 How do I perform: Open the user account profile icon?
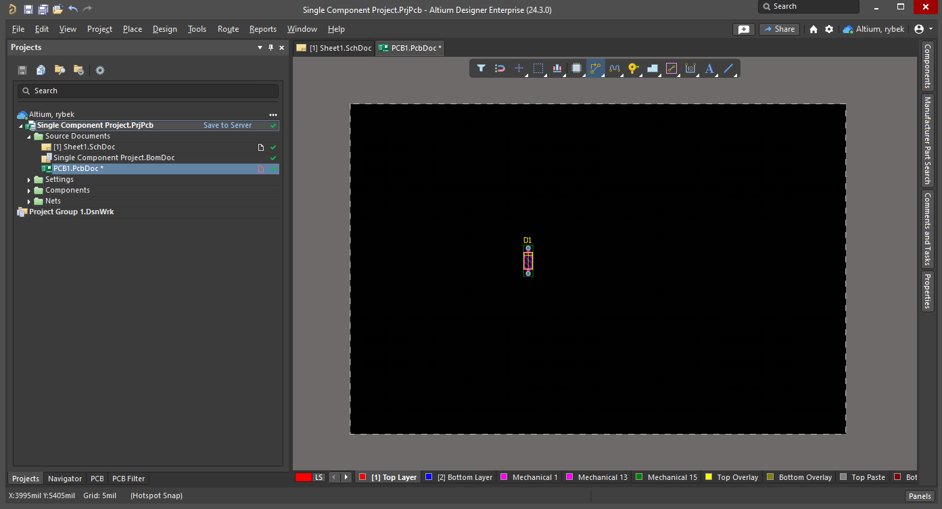point(918,29)
